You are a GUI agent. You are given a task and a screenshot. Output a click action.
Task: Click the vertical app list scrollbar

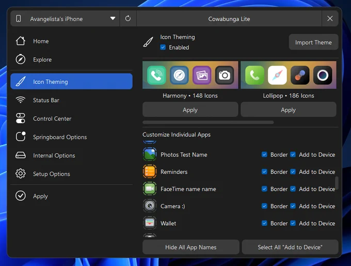[x=337, y=183]
